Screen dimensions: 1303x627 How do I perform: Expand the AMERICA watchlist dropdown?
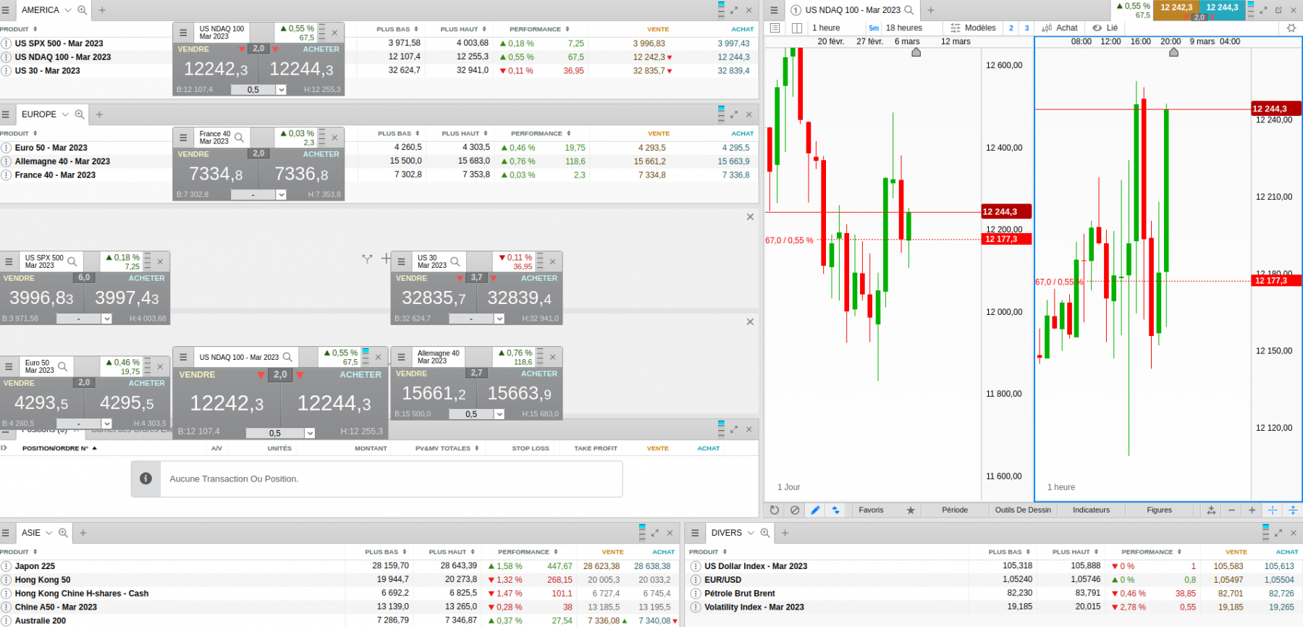tap(68, 10)
